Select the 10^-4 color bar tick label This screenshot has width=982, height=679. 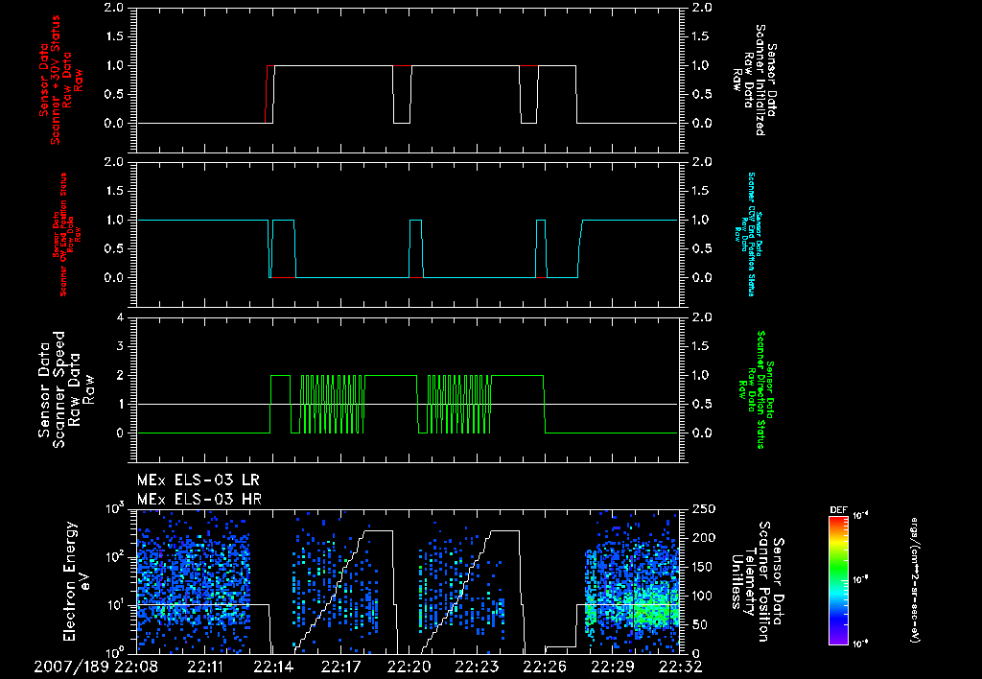861,516
